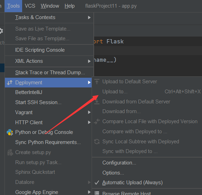Expand Tasks & Contexts submenu arrow
202x195 pixels.
point(89,17)
